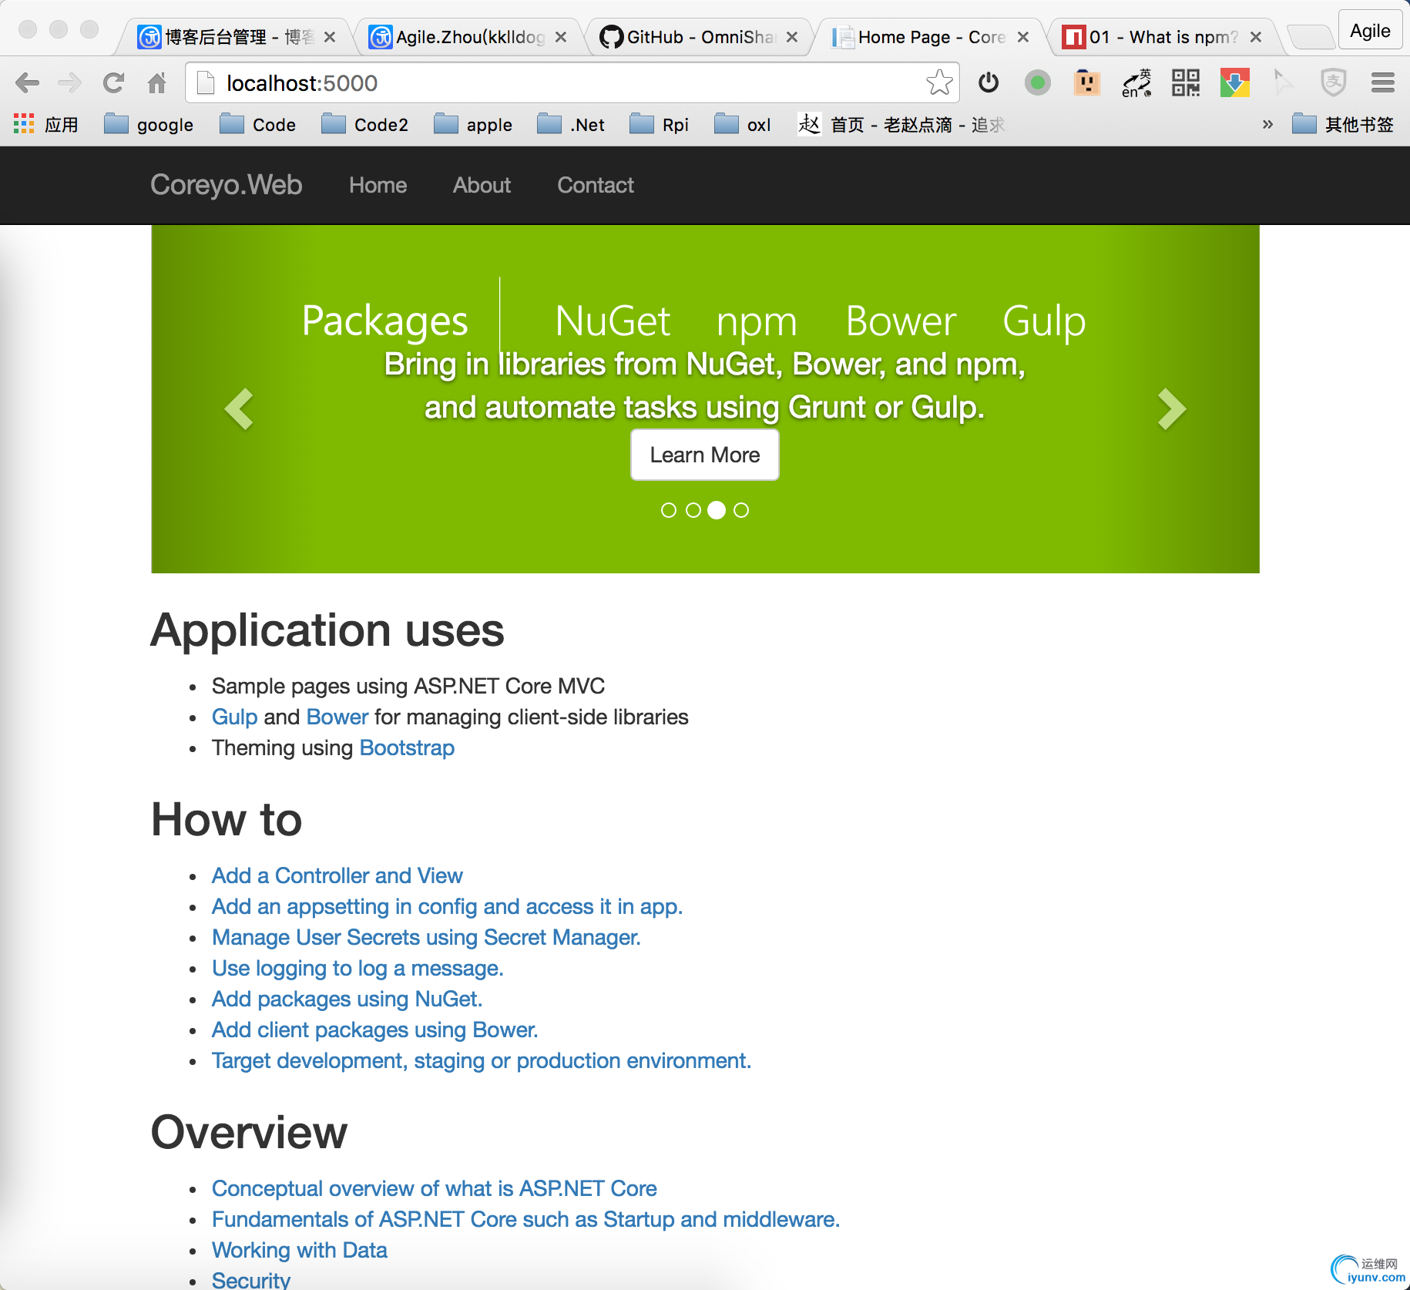Bookmark this page with the star icon
This screenshot has height=1290, width=1410.
pos(939,82)
